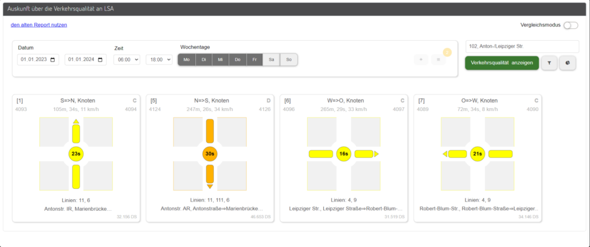Click Robert-Blum-Str. route label
The width and height of the screenshot is (590, 247).
(479, 208)
